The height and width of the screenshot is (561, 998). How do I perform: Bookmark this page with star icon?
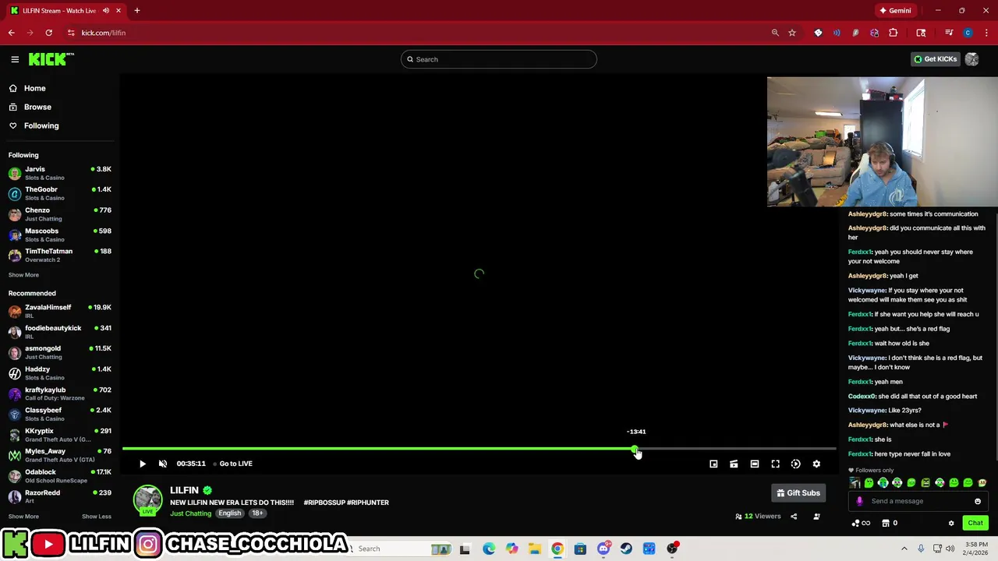coord(792,33)
